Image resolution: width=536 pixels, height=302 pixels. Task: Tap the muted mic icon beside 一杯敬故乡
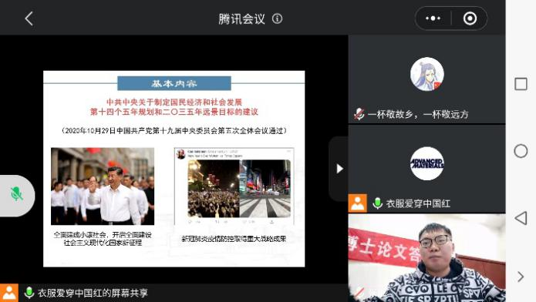359,114
